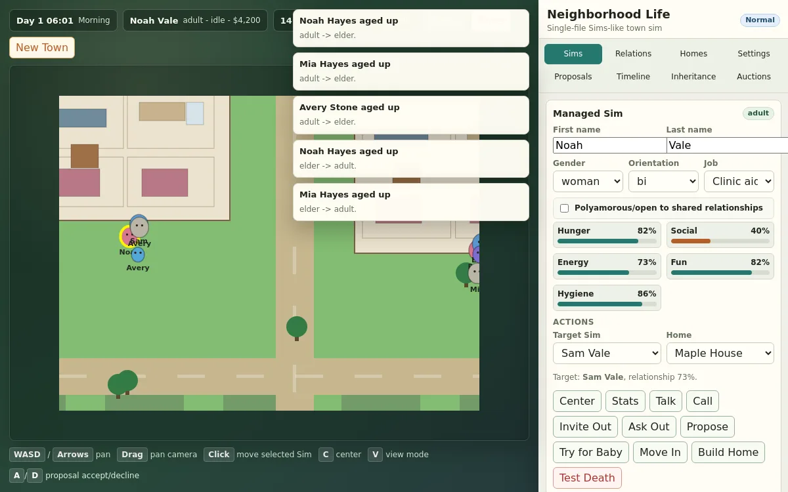The height and width of the screenshot is (492, 788).
Task: Click the Avery Stone aged up notification
Action: 411,115
